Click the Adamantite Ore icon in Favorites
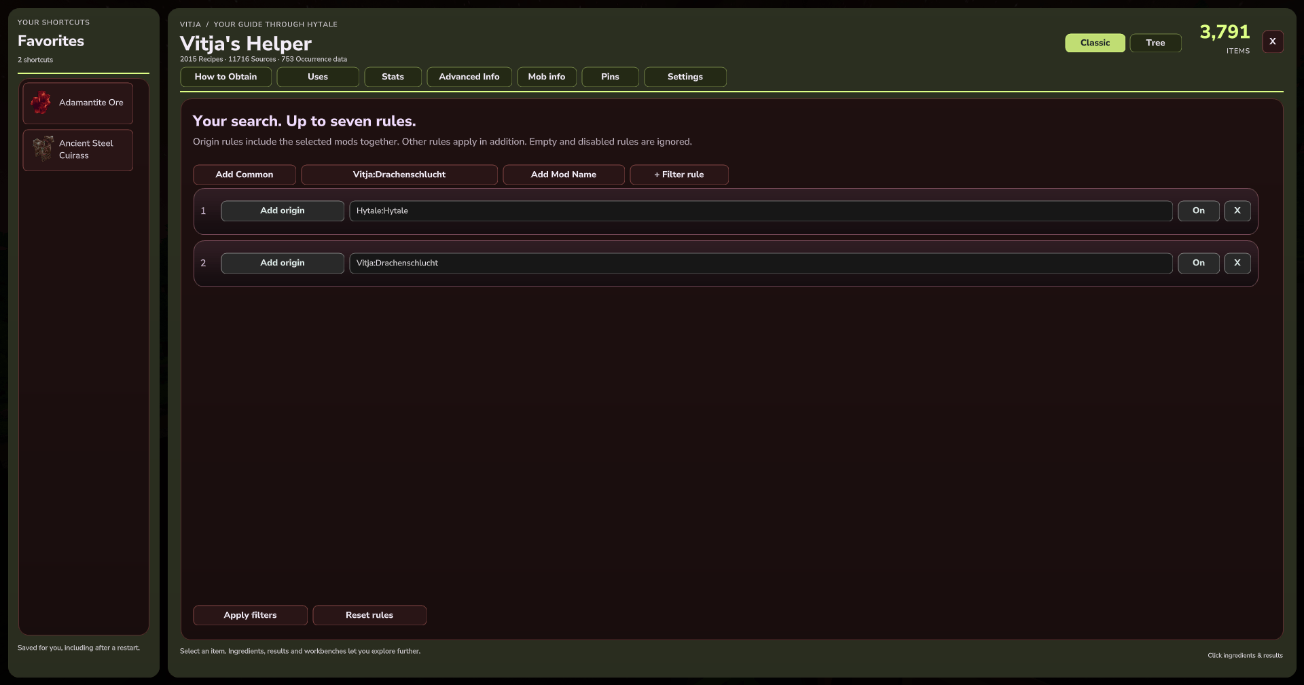 (41, 103)
